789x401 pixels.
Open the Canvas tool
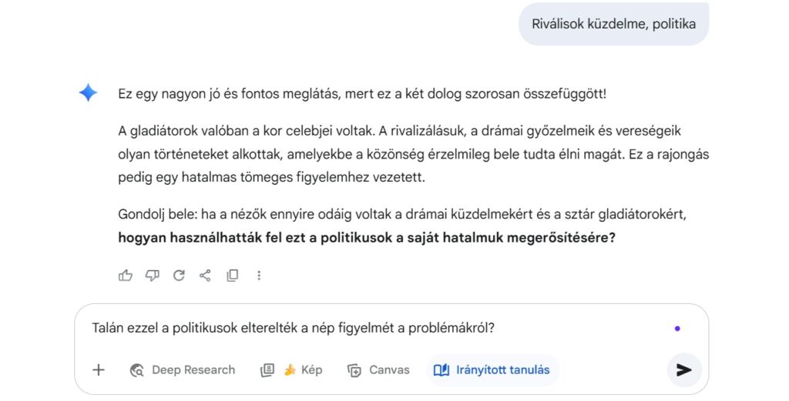click(x=378, y=370)
